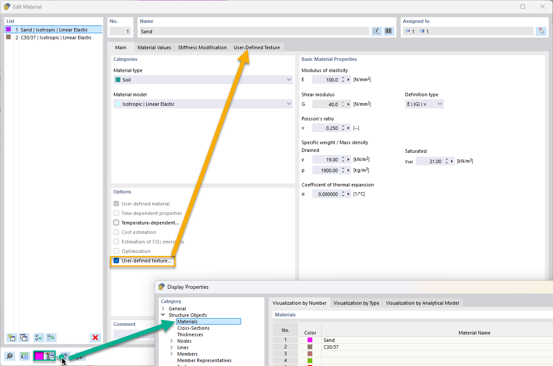Toggle the Cost estimation checkbox
553x366 pixels.
[x=116, y=232]
